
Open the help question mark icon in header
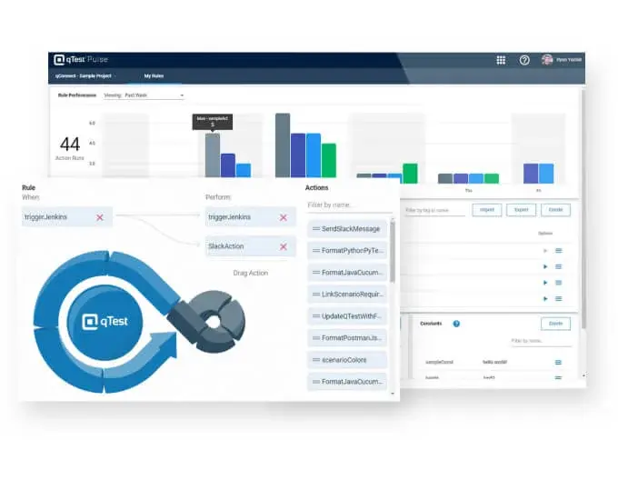pos(524,60)
